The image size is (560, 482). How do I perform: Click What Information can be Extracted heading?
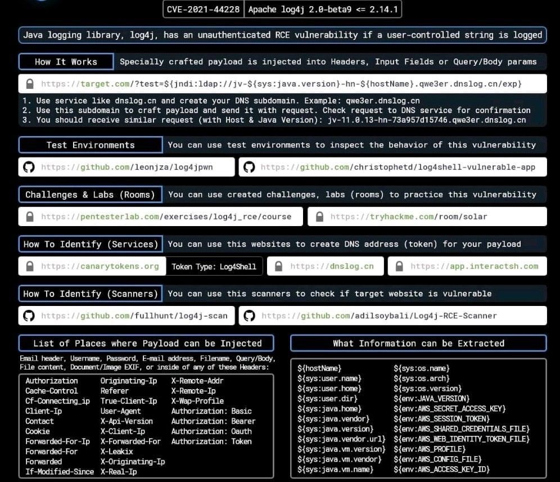418,344
